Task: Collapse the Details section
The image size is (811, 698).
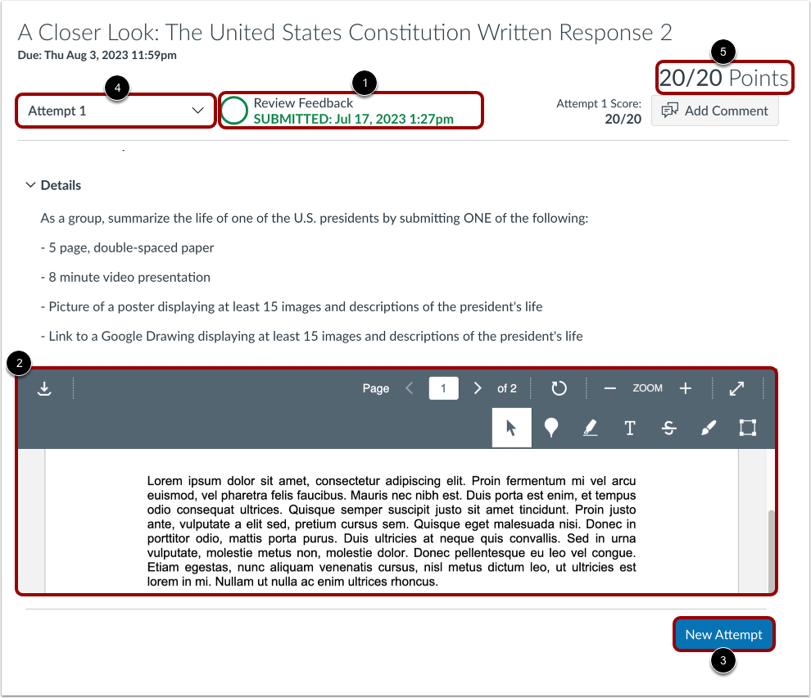Action: [30, 185]
